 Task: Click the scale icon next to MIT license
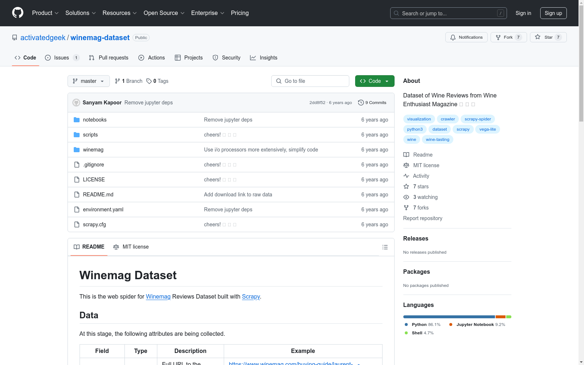406,165
